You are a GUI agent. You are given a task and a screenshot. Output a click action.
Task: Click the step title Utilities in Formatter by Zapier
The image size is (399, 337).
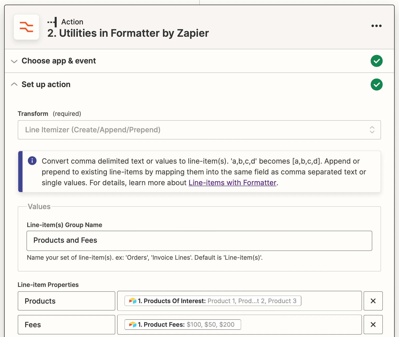(x=128, y=33)
